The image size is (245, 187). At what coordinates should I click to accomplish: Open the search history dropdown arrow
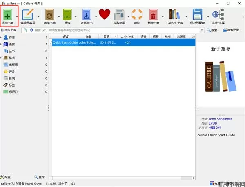tap(202, 30)
